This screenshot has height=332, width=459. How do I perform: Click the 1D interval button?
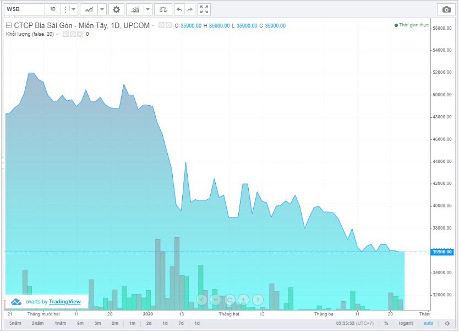coord(53,9)
